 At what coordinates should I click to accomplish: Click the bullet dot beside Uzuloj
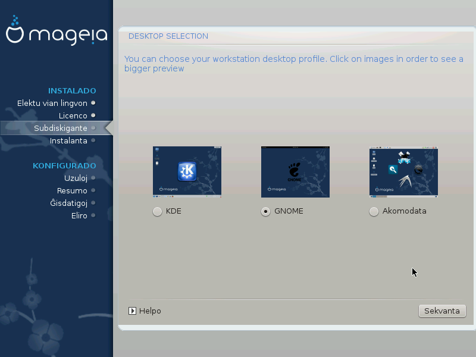point(93,178)
